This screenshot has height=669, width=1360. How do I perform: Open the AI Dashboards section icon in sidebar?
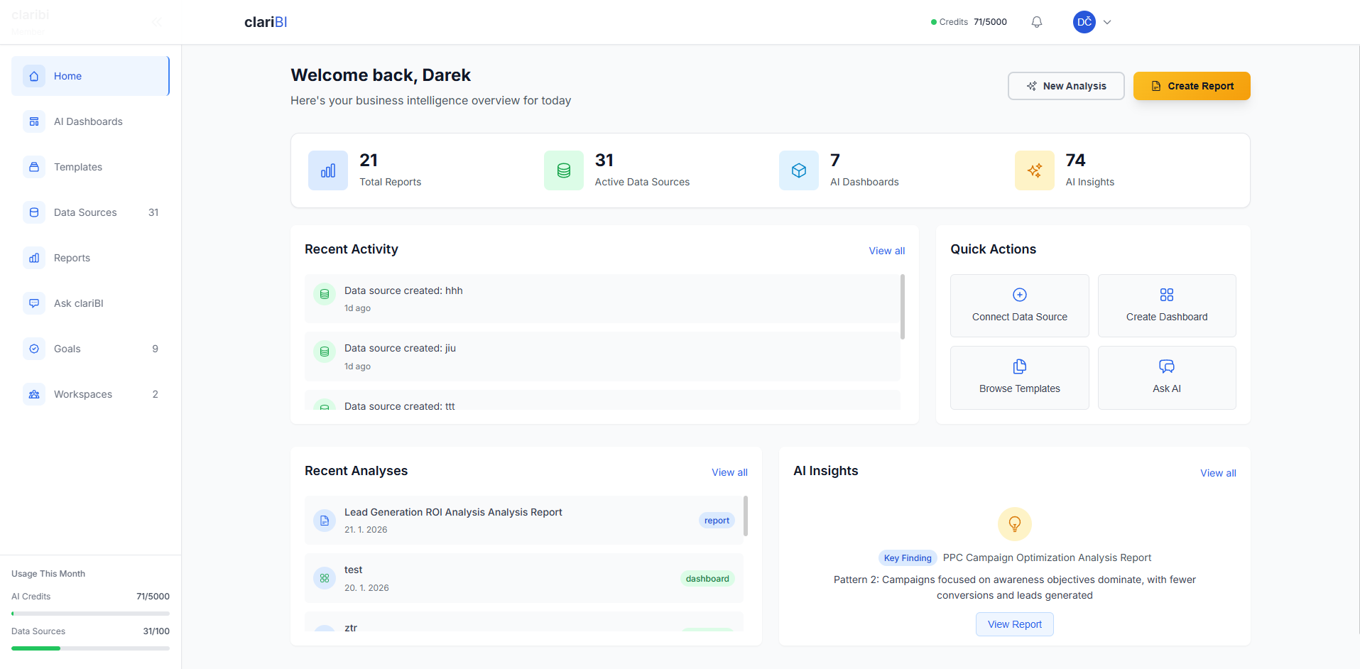coord(33,121)
